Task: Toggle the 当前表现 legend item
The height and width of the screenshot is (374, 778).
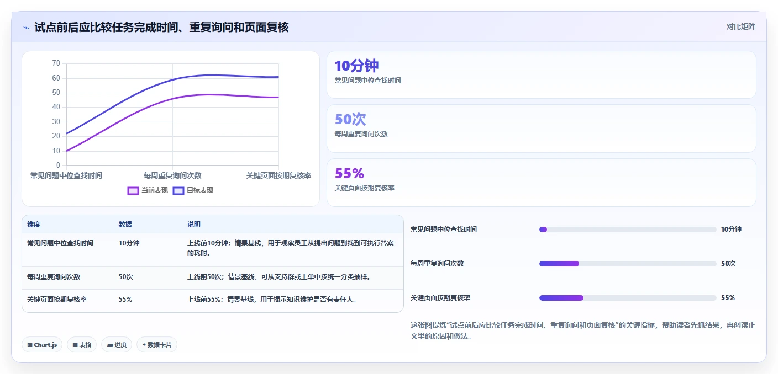Action: tap(148, 190)
